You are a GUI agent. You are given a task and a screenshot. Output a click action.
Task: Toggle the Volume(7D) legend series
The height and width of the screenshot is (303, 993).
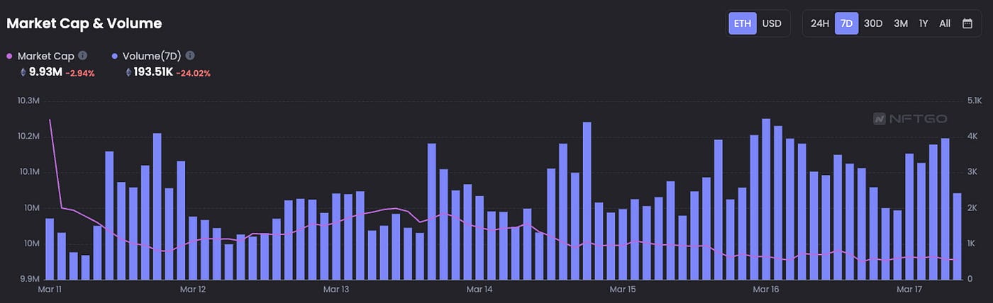(147, 56)
